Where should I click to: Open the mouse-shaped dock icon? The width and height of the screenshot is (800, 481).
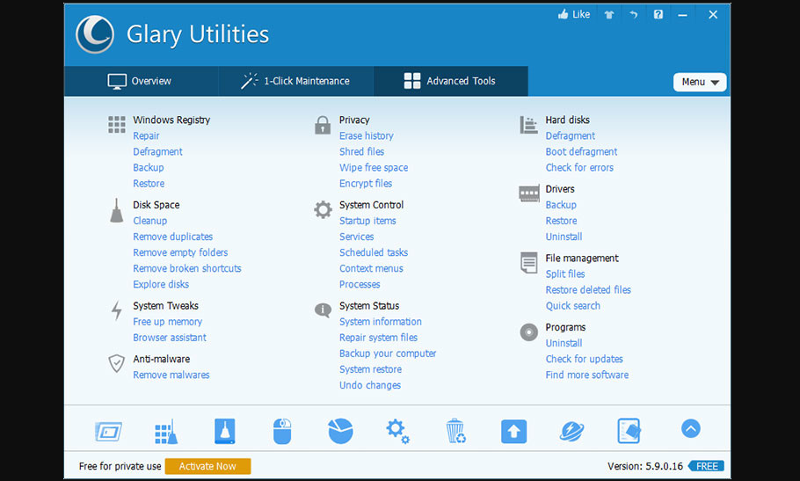click(282, 432)
